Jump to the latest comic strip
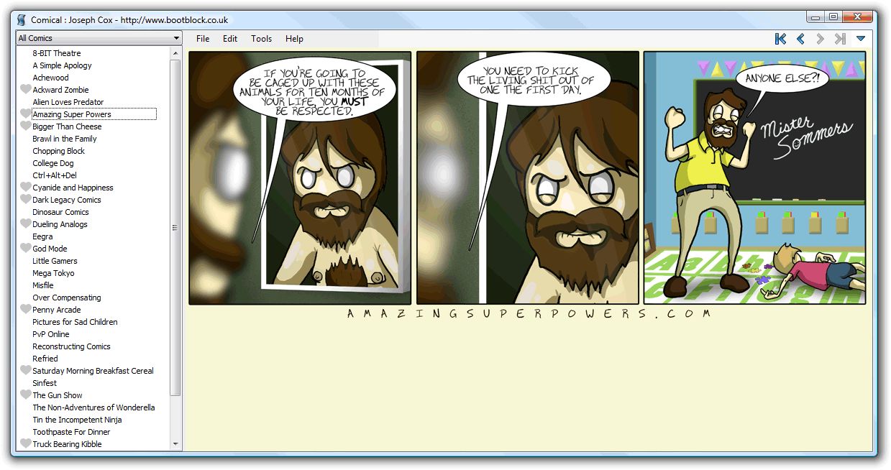 click(x=840, y=39)
